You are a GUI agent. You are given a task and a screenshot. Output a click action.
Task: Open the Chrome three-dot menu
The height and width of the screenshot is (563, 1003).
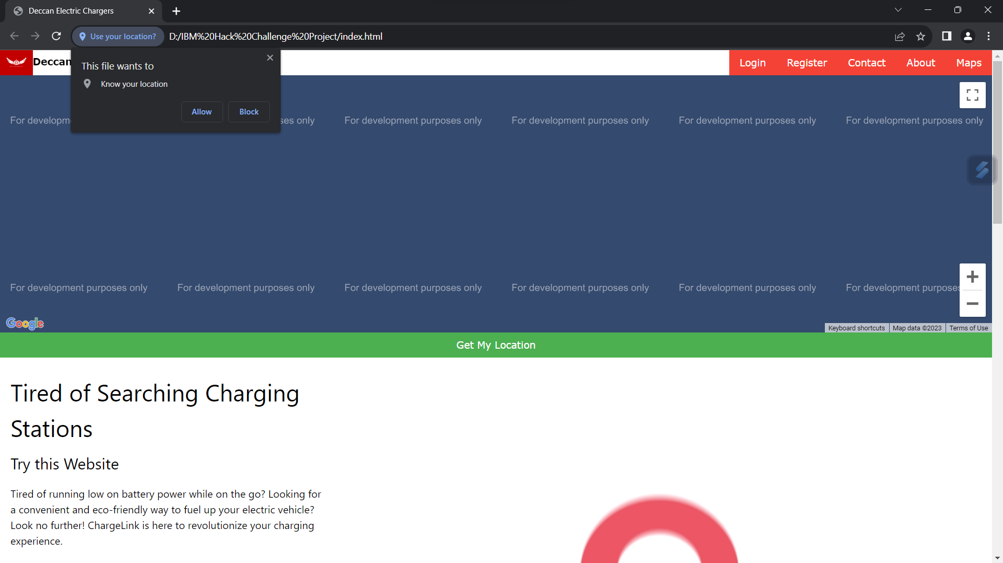(x=988, y=37)
